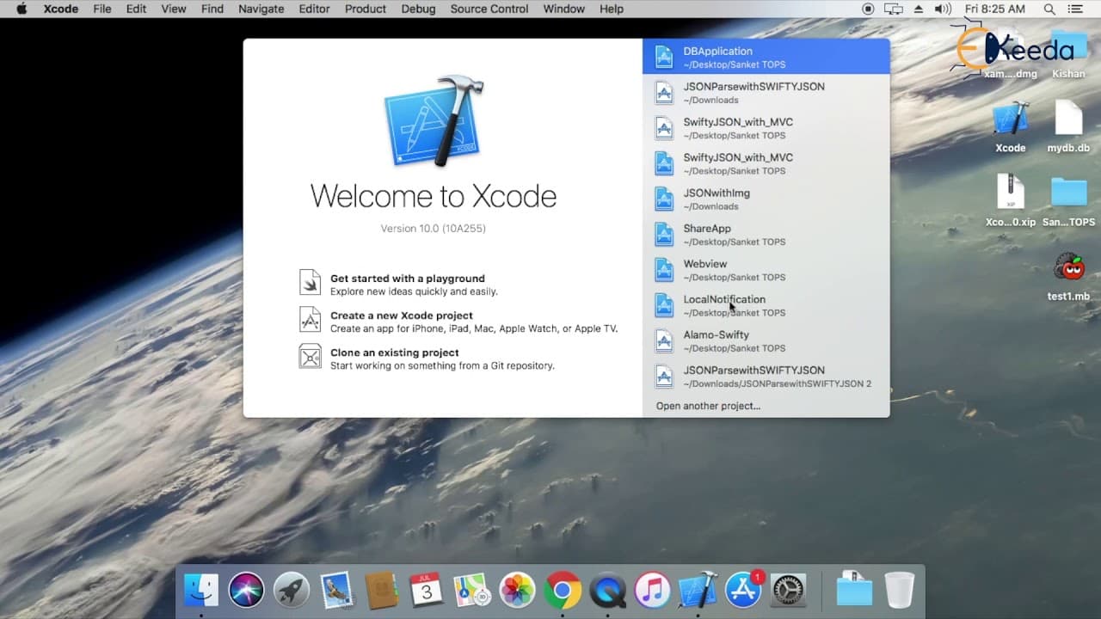Viewport: 1101px width, 619px height.
Task: Open the Edit menu
Action: tap(136, 9)
